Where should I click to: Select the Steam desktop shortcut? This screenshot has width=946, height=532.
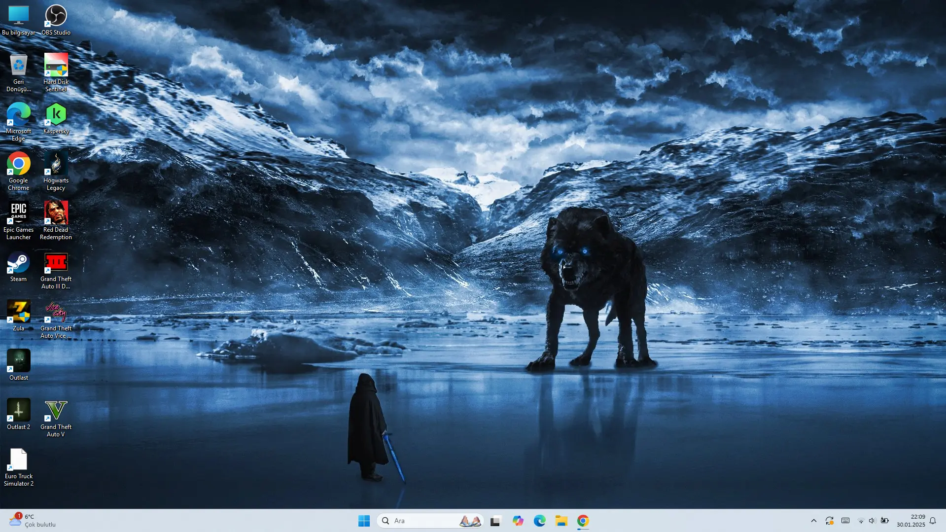(x=18, y=267)
